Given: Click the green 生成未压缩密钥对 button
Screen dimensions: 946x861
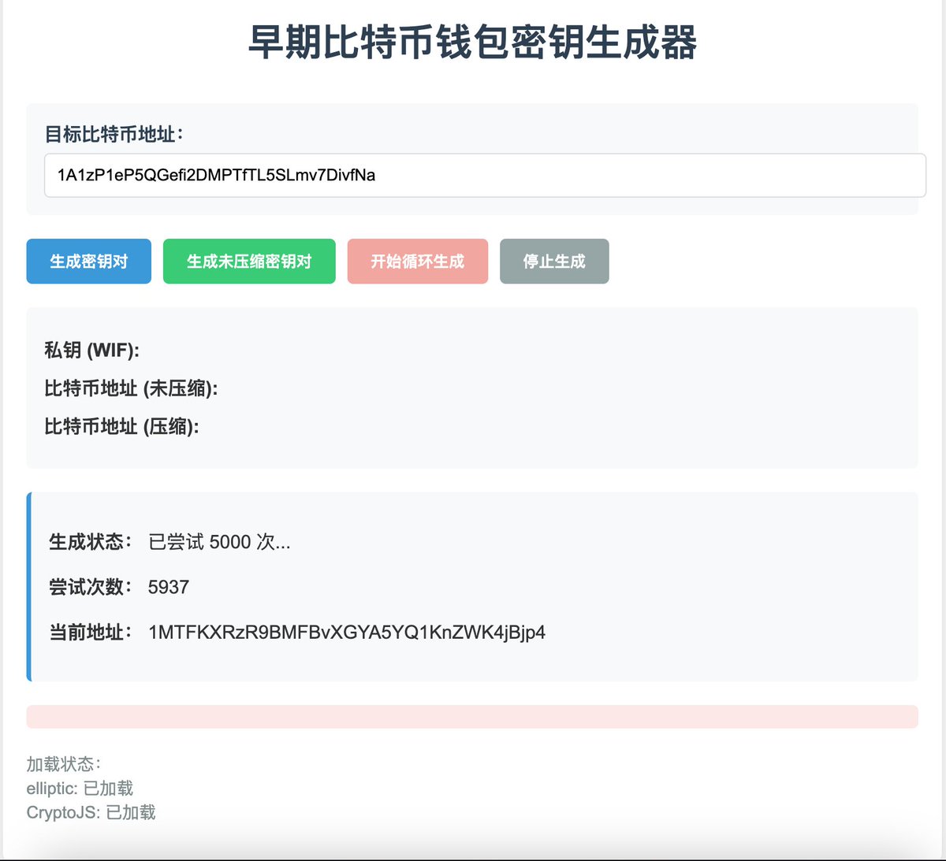Looking at the screenshot, I should point(249,261).
